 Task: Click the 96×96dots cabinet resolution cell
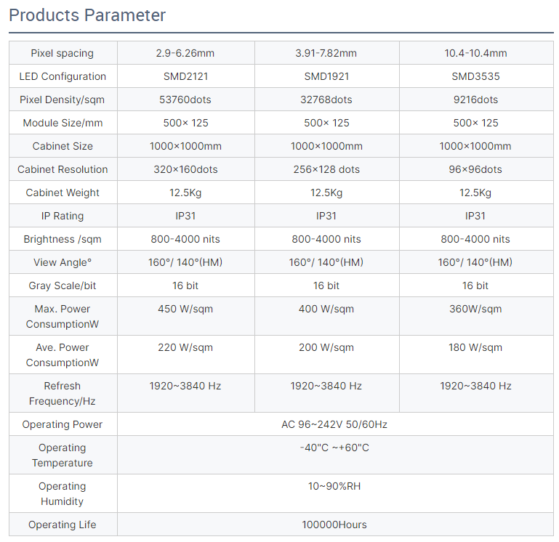(476, 169)
